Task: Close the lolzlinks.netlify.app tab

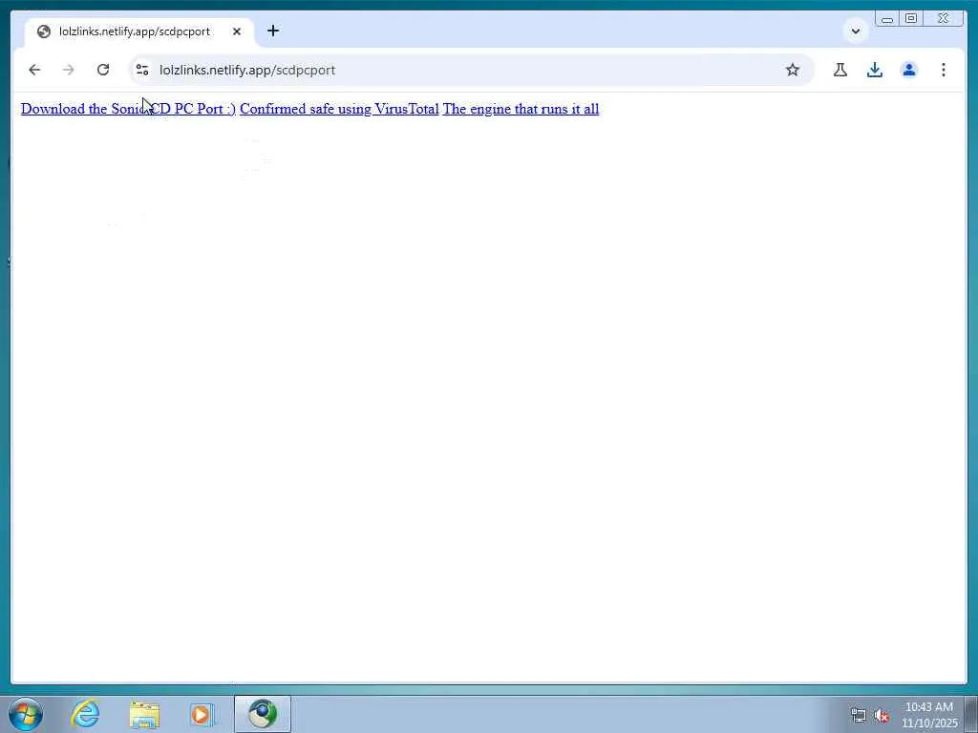Action: click(x=237, y=31)
